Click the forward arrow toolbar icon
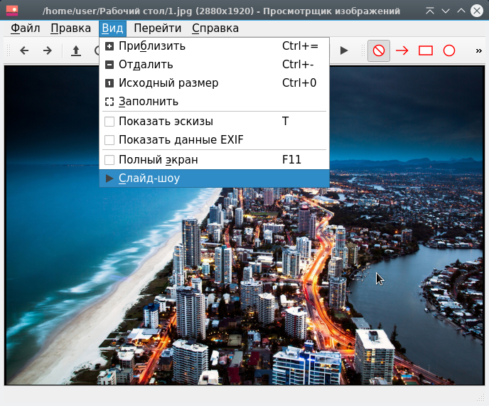Image resolution: width=489 pixels, height=406 pixels. point(48,50)
